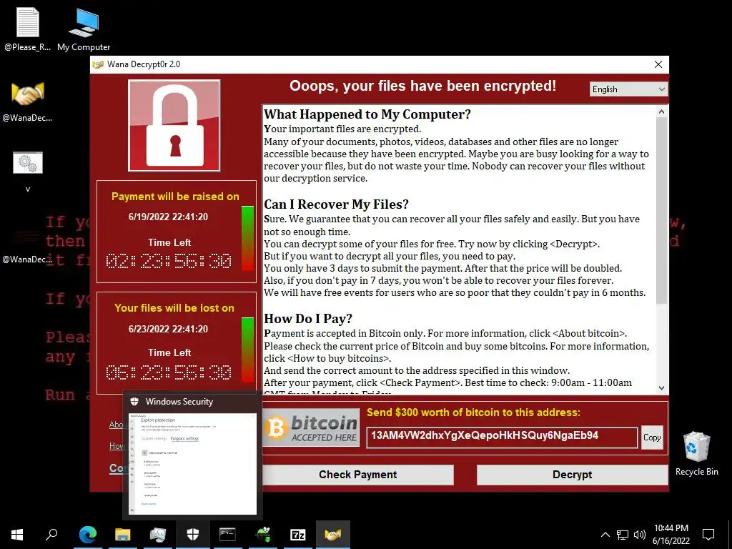
Task: Click the Decrypt button
Action: [x=572, y=475]
